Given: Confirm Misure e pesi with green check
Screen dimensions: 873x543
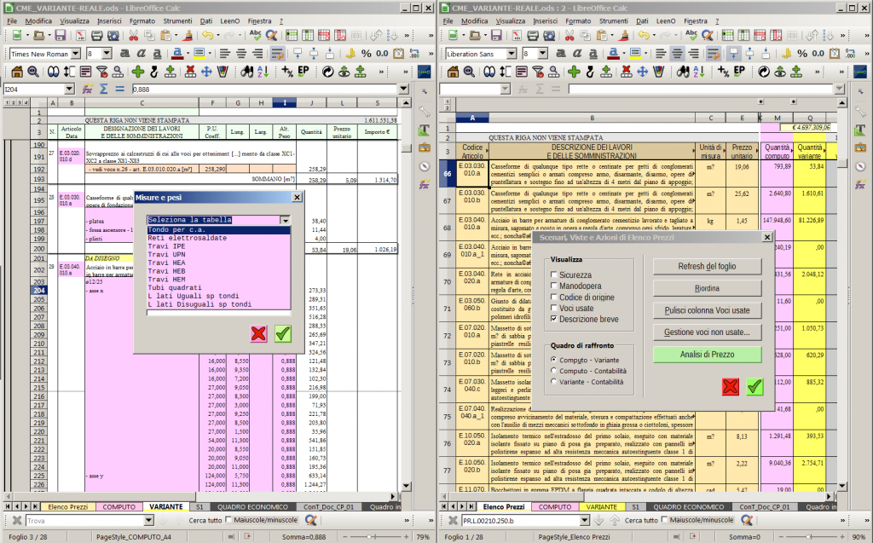Looking at the screenshot, I should [x=283, y=333].
